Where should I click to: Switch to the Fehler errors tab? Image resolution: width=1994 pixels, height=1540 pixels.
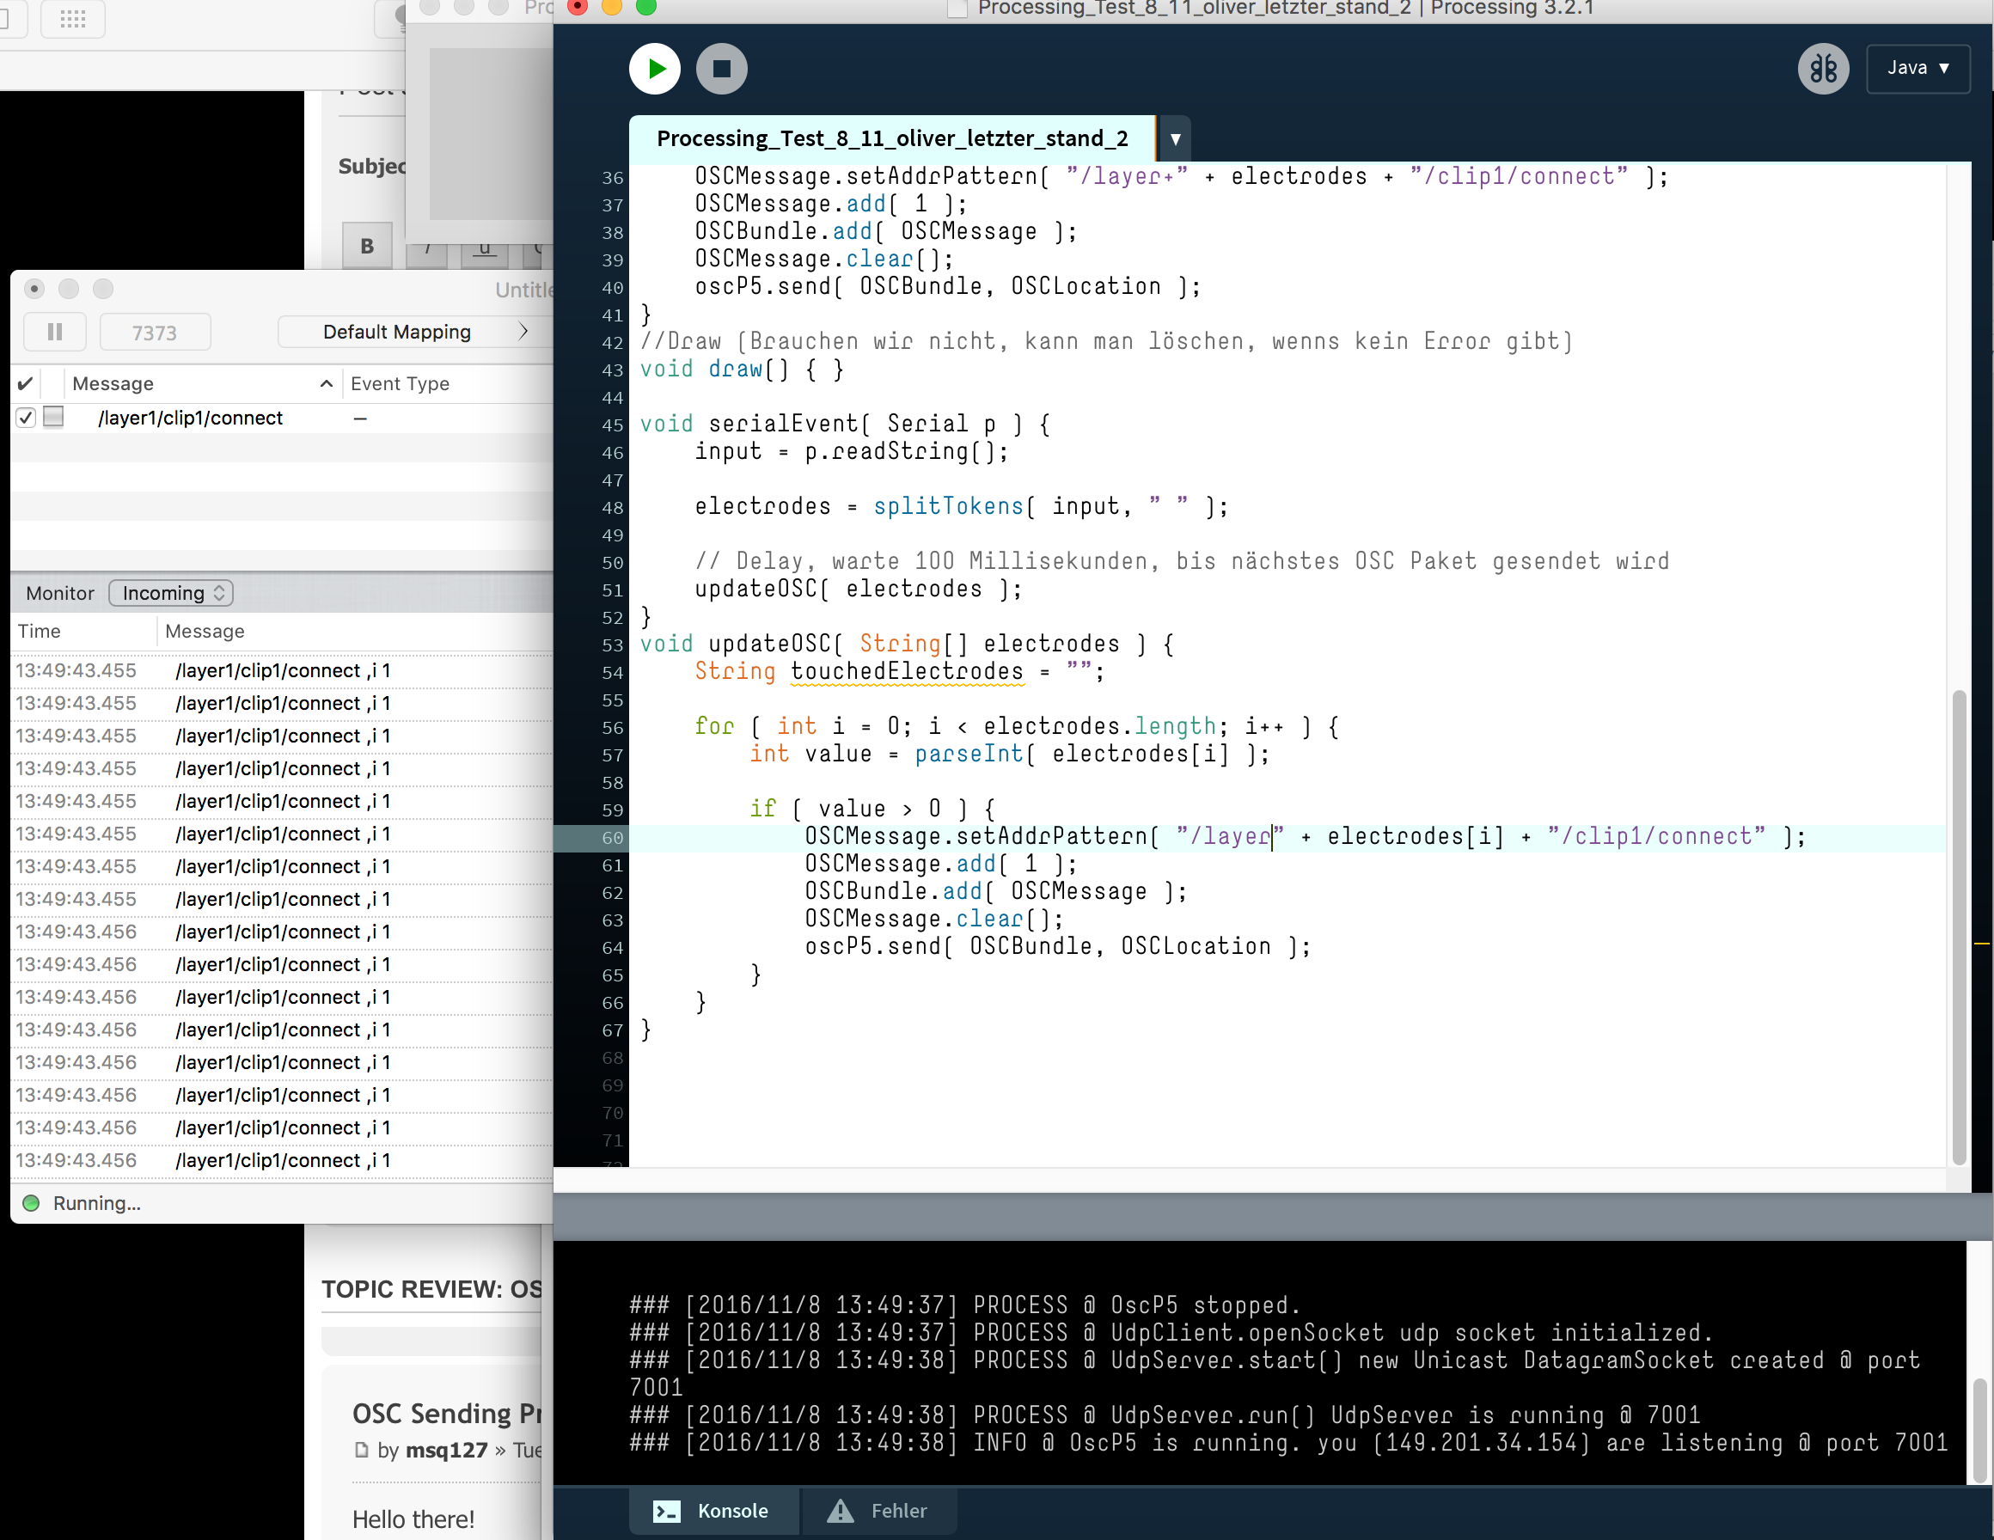(878, 1511)
